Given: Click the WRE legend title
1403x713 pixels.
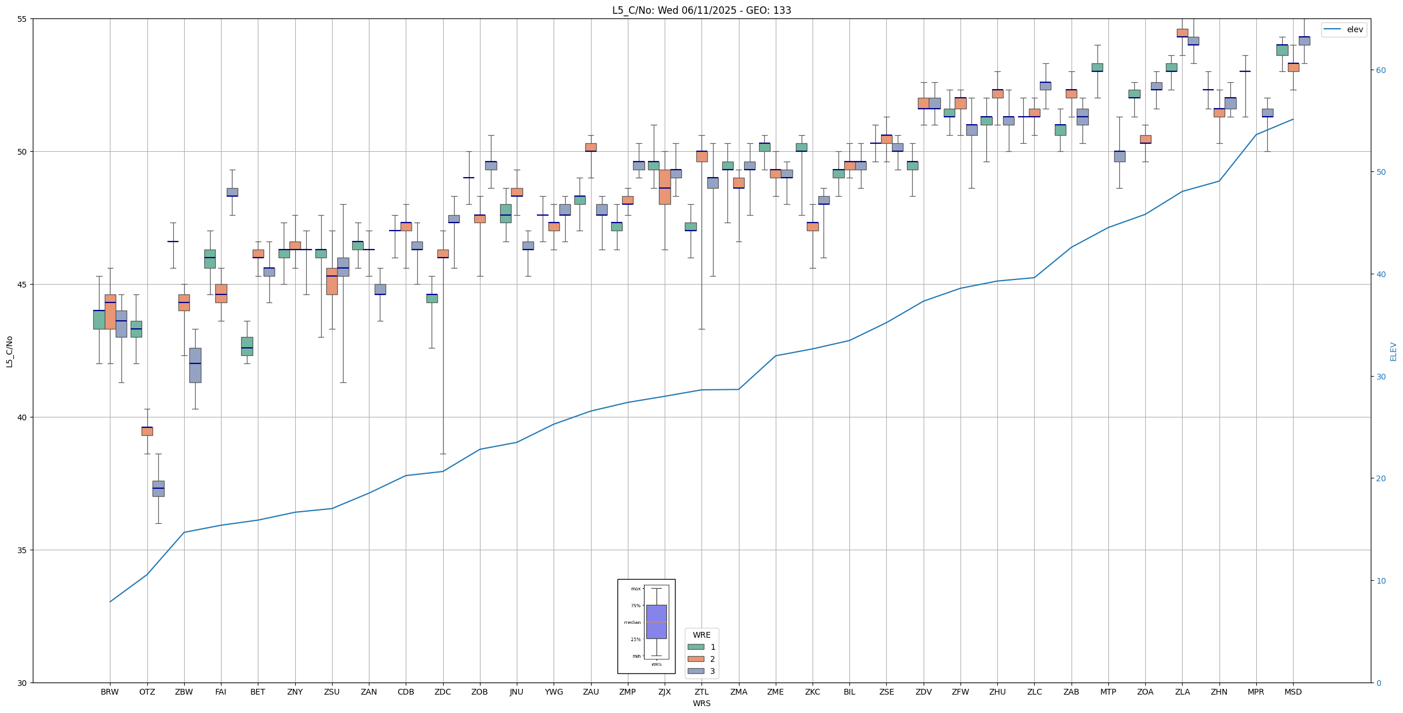Looking at the screenshot, I should click(701, 635).
